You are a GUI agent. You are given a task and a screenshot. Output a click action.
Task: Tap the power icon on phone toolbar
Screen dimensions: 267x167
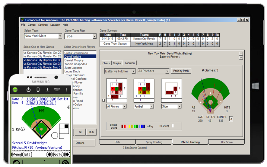pos(28,90)
